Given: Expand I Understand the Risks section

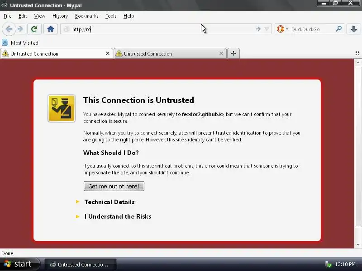Looking at the screenshot, I should pos(118,217).
